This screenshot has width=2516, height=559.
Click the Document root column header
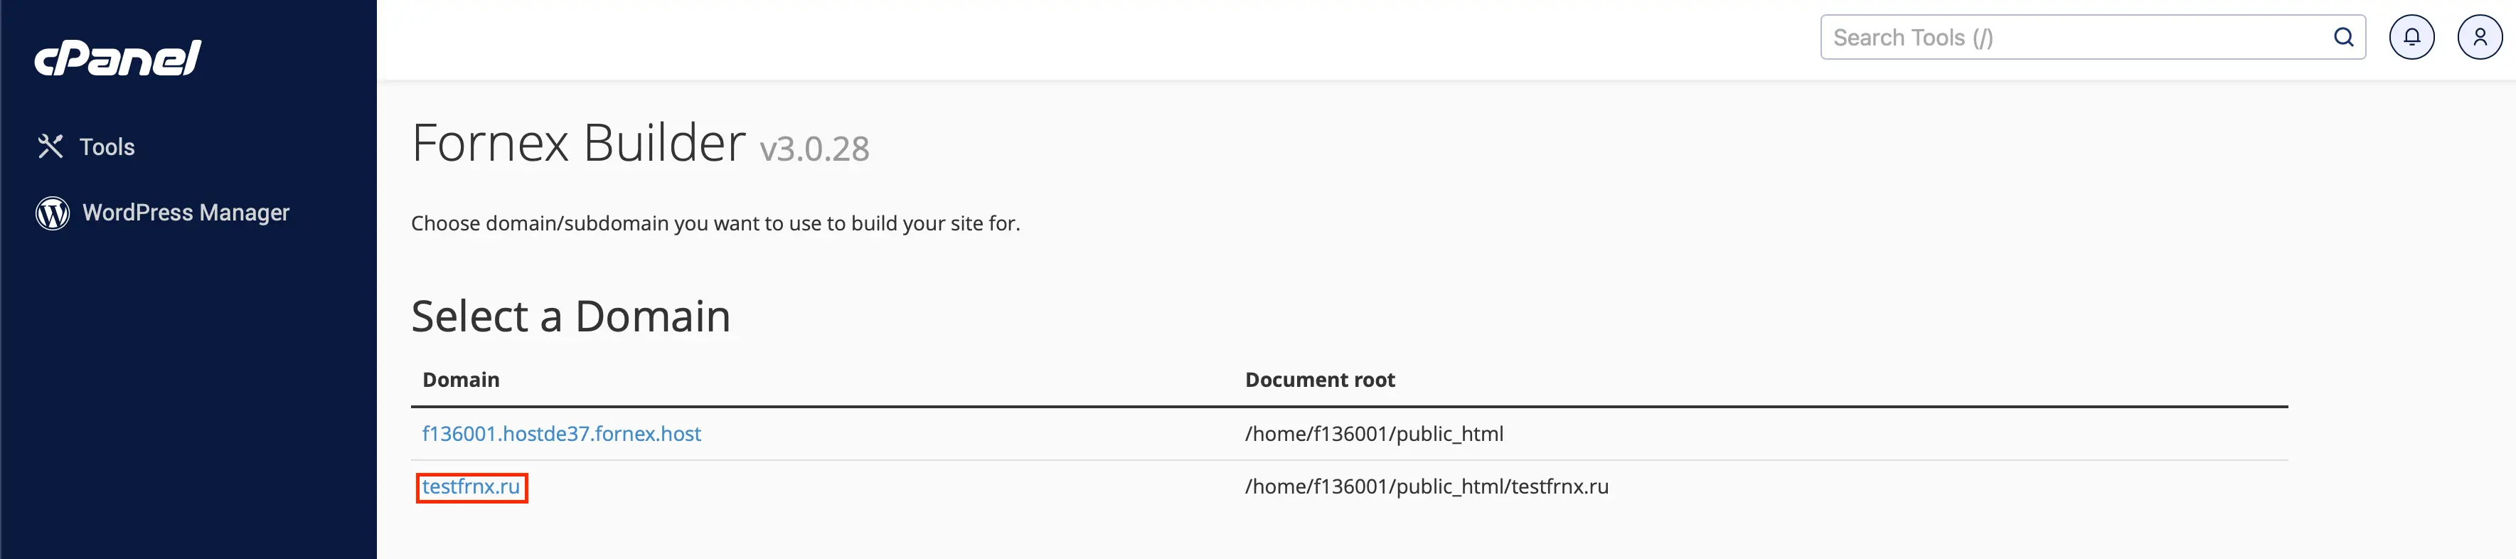(x=1320, y=380)
